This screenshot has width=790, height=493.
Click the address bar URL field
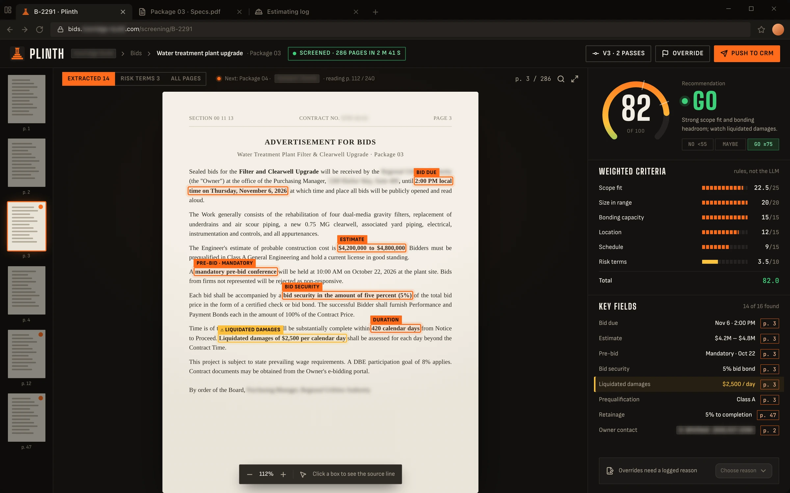coord(400,29)
